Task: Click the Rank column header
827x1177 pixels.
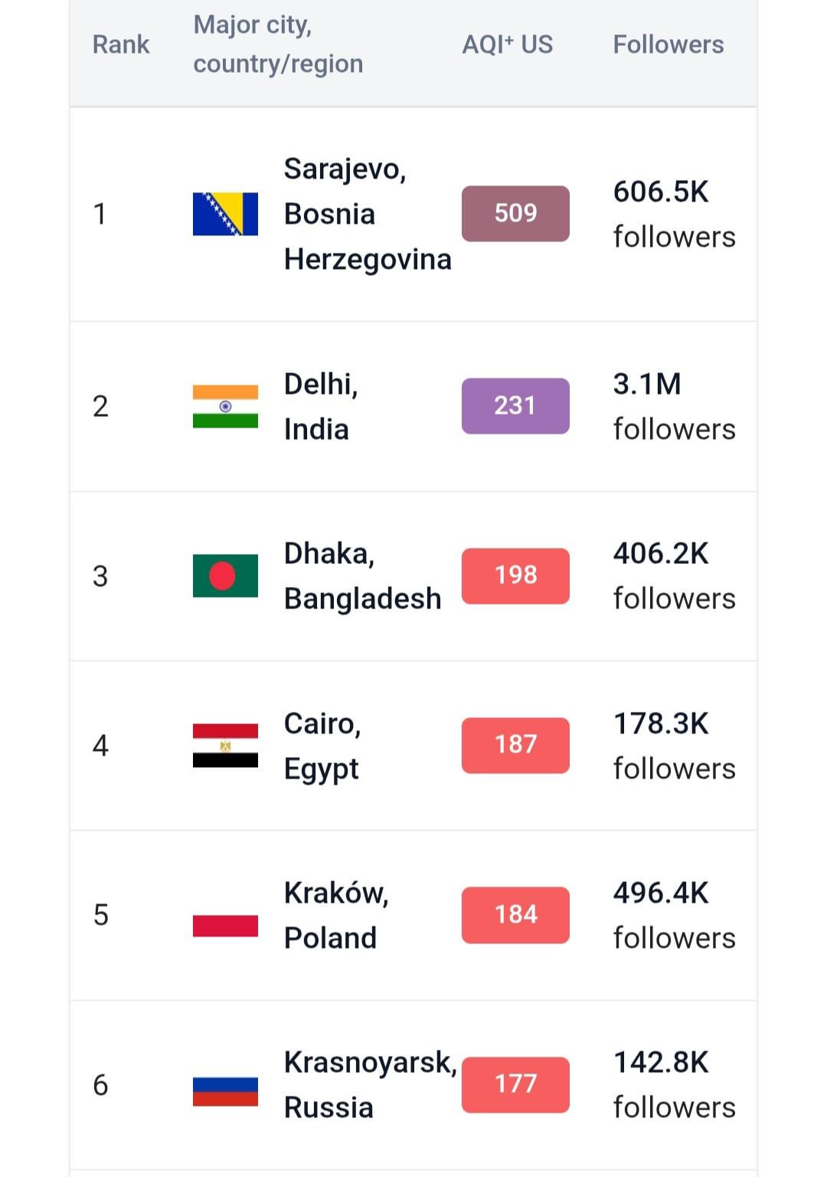Action: [121, 44]
